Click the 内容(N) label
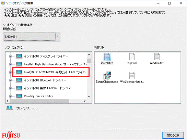The image size is (187, 140). pos(98,48)
